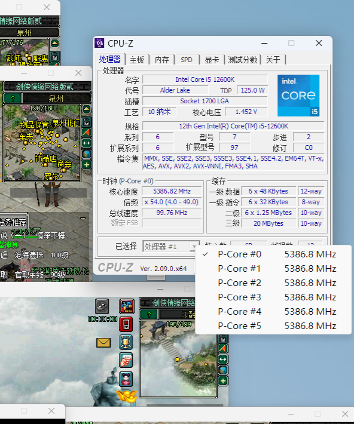Screen dimensions: 354x424
Task: Select P-Core #0 in the core list
Action: [273, 254]
